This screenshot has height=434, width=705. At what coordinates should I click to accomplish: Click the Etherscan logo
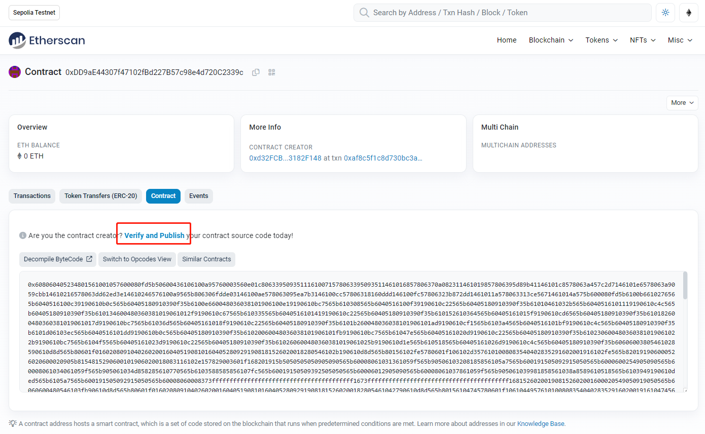(x=47, y=41)
